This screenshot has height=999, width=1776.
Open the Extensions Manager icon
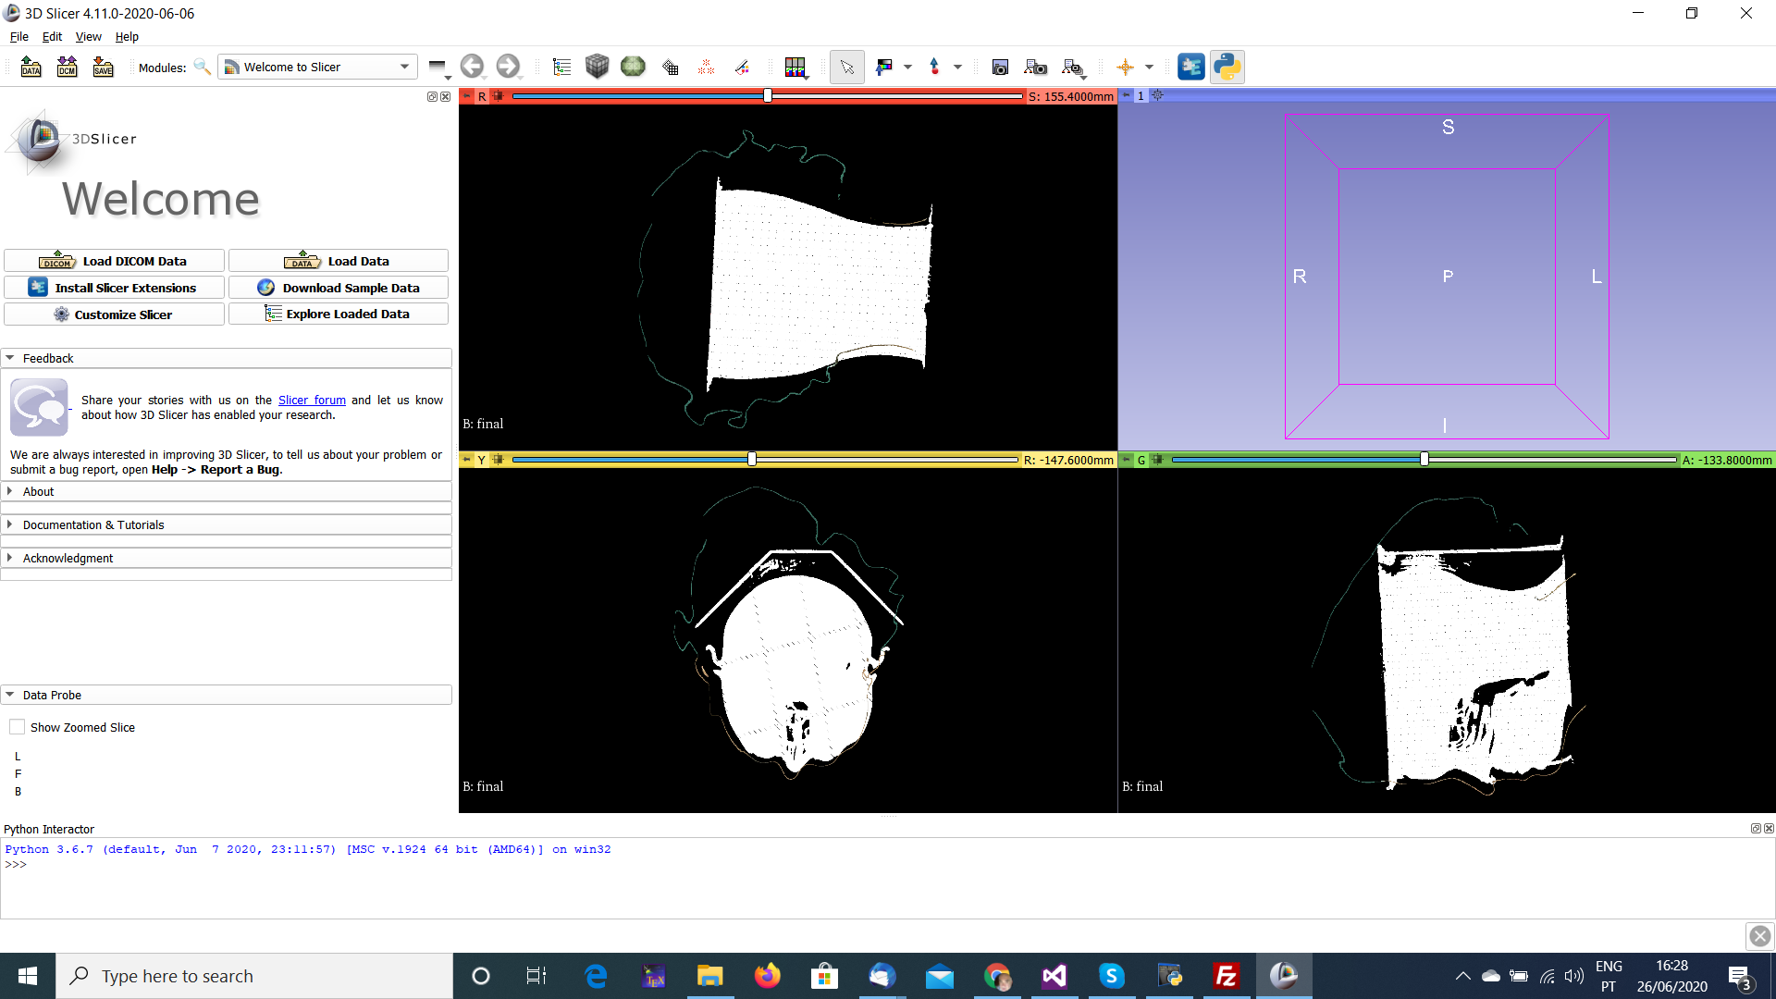1191,67
